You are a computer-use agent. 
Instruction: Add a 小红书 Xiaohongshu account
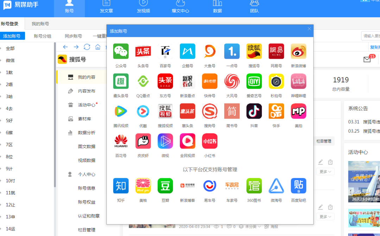(209, 141)
